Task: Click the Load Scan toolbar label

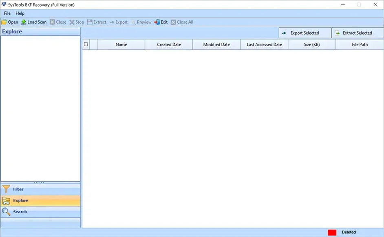Action: [37, 22]
